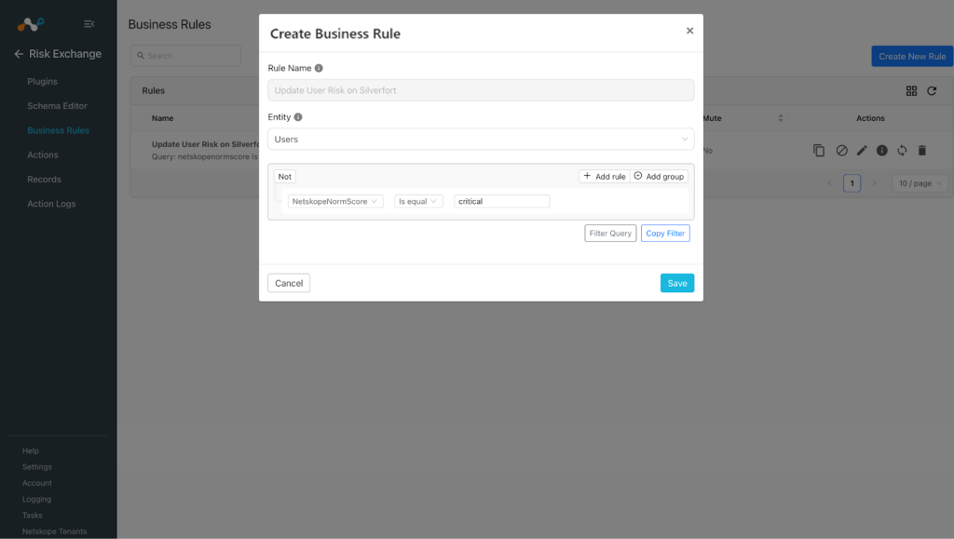The height and width of the screenshot is (539, 954).
Task: Collapse the sidebar menu icon
Action: (89, 23)
